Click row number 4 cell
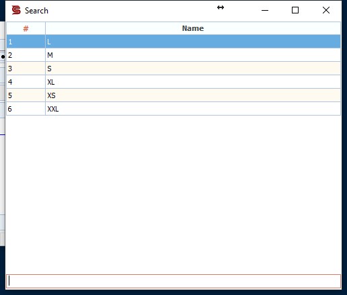 point(26,82)
